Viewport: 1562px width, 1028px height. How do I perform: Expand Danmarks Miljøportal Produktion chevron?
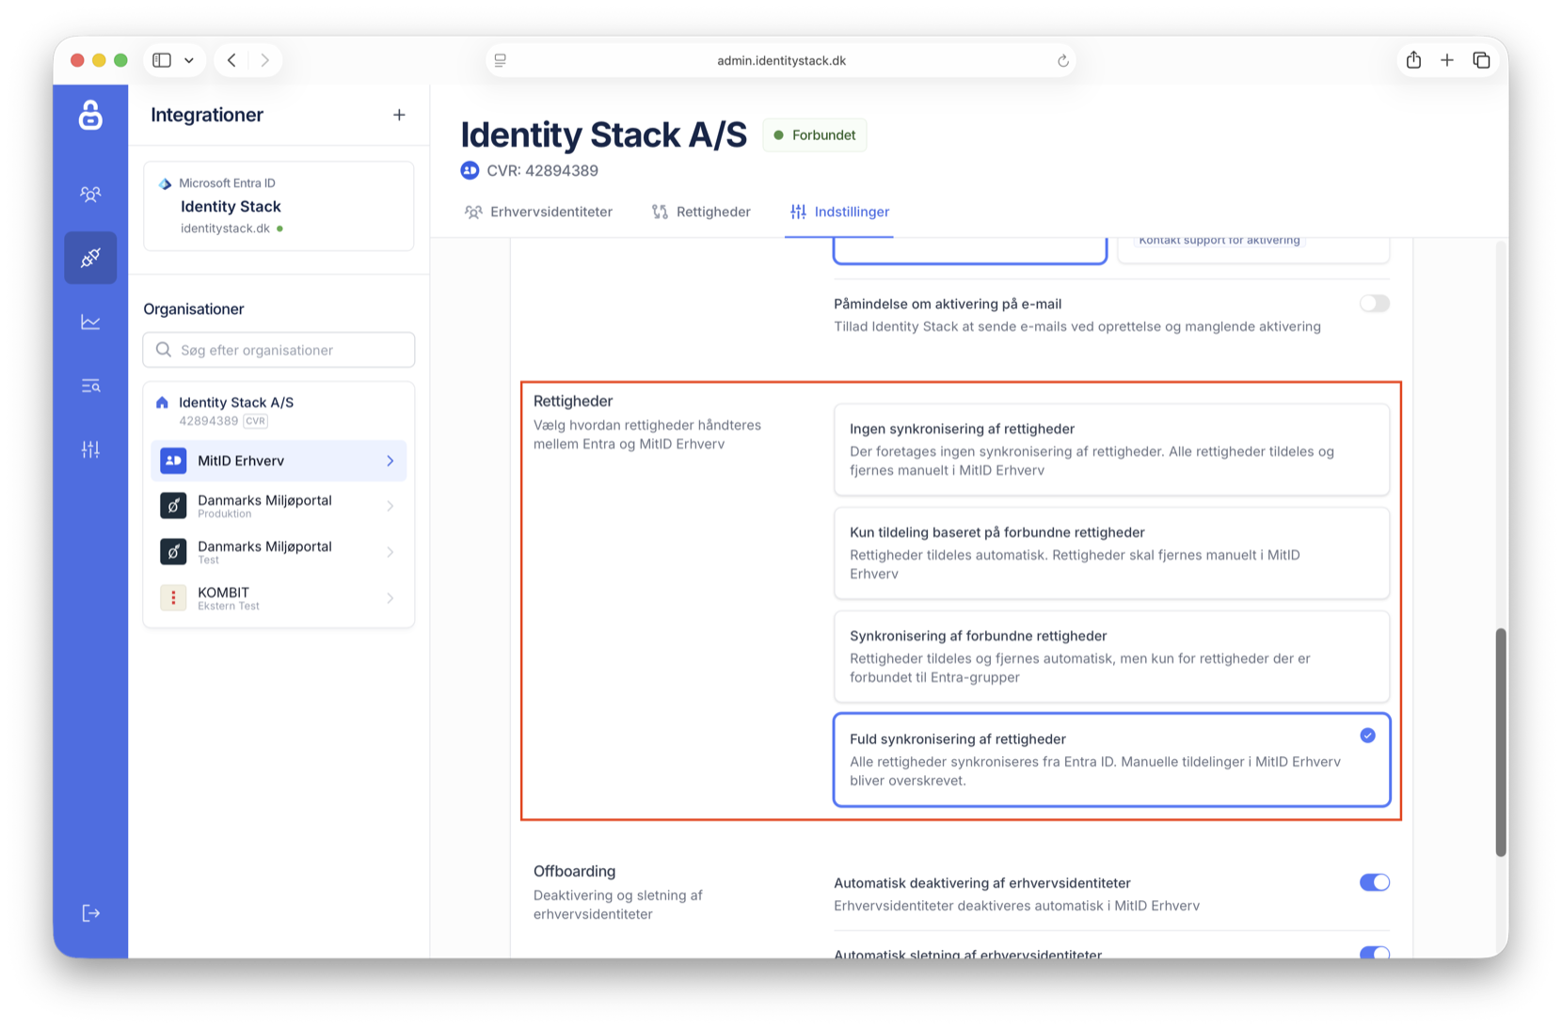(390, 506)
